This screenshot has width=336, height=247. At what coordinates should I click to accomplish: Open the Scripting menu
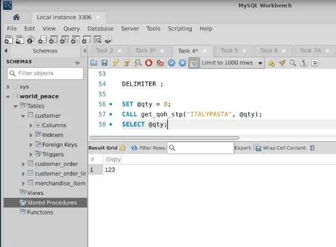180,29
